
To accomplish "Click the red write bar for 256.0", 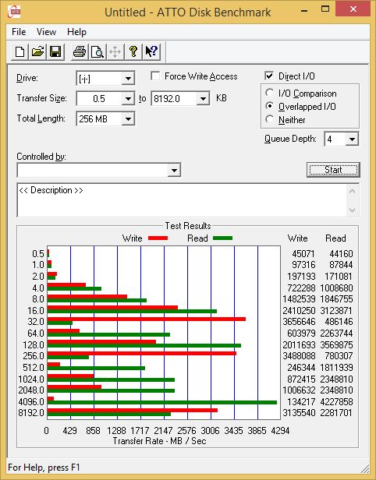I will 142,353.
